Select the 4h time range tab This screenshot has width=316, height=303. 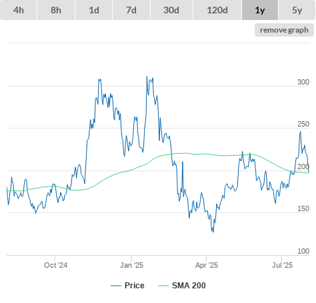click(x=19, y=10)
